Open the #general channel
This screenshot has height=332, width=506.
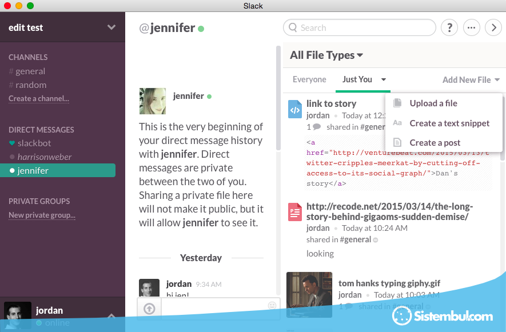coord(27,71)
